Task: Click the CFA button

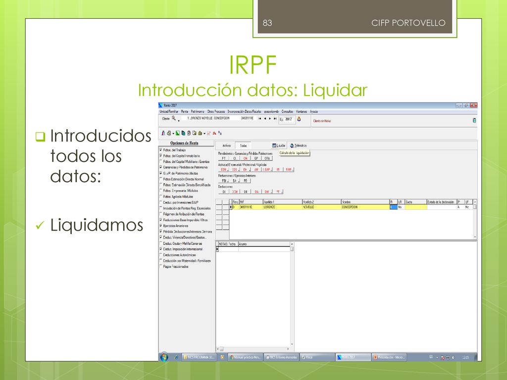Action: point(267,158)
